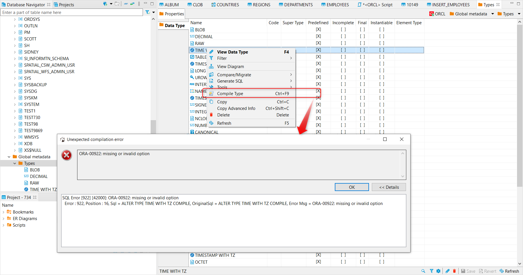Toggle the Incomplete checkbox in the DECIMAL row

(343, 36)
